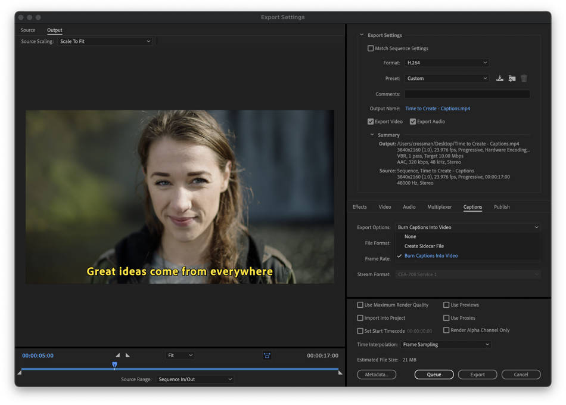The width and height of the screenshot is (566, 405).
Task: Switch to the Source tab
Action: (x=28, y=30)
